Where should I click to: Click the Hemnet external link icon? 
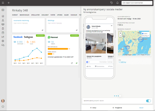coord(72,63)
